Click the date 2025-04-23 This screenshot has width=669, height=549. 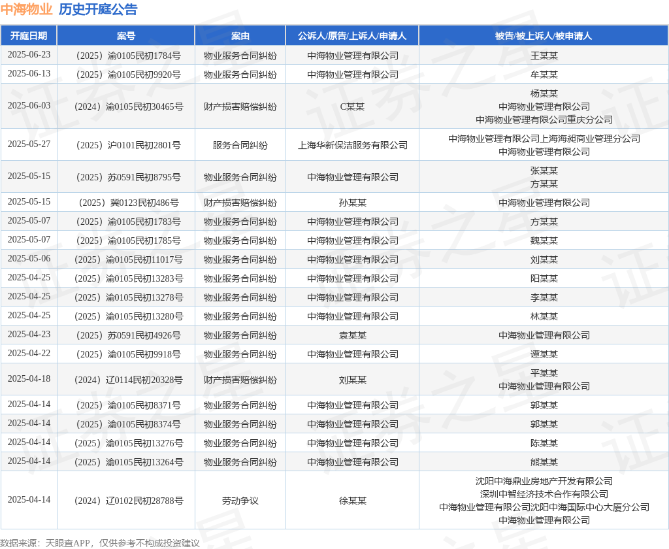coord(29,334)
